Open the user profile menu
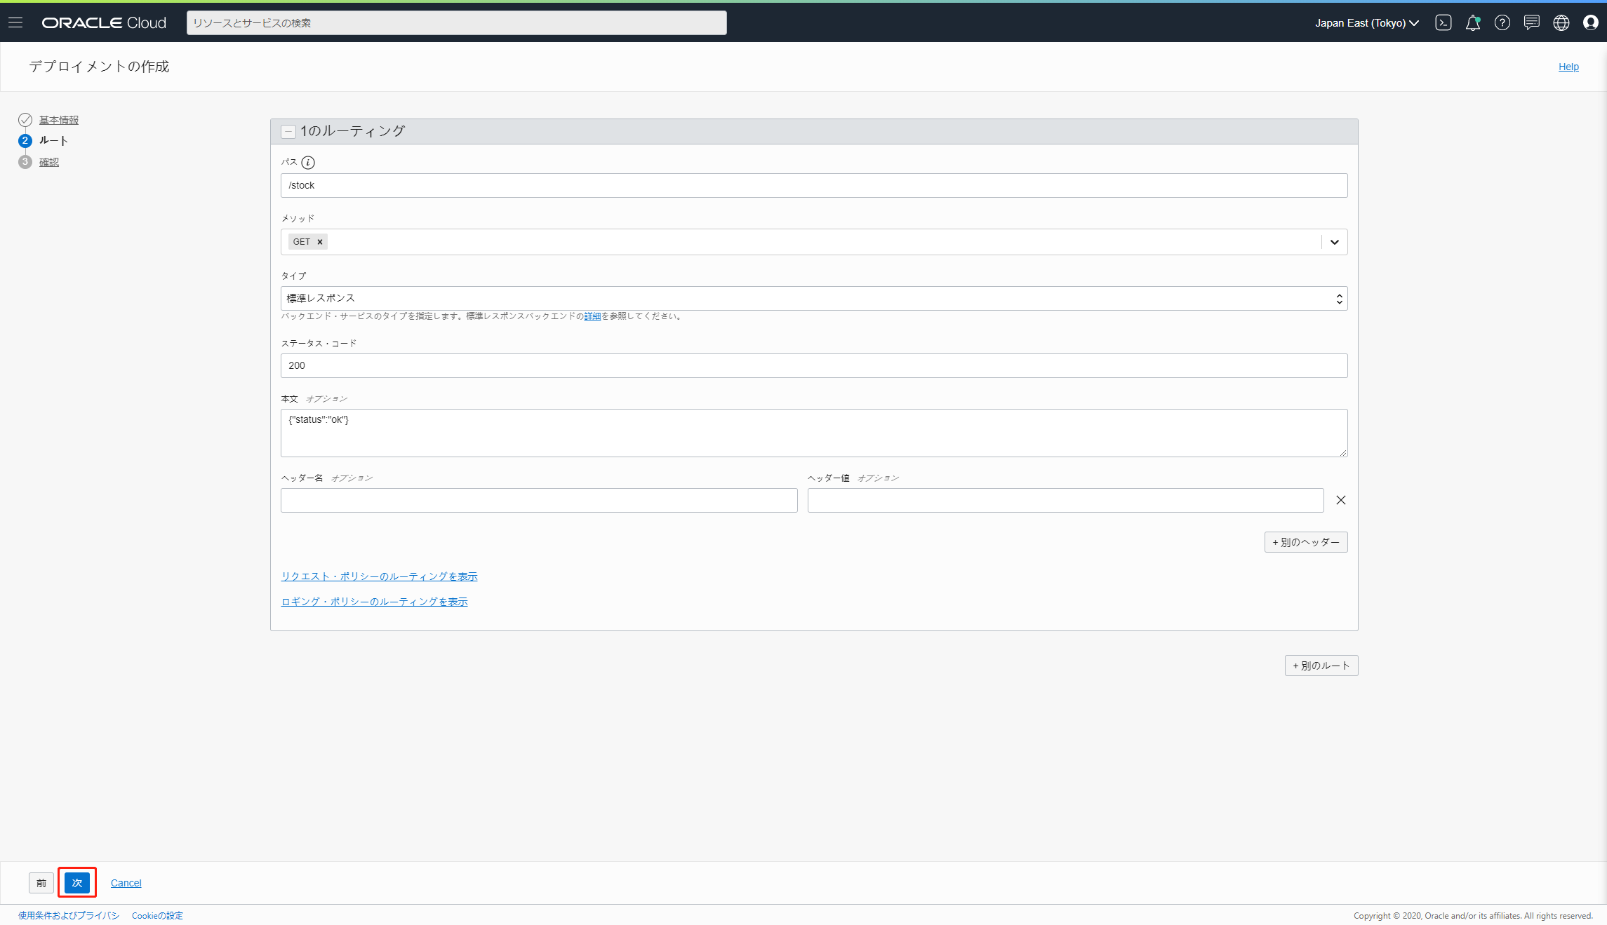Screen dimensions: 1607x925 1590,23
